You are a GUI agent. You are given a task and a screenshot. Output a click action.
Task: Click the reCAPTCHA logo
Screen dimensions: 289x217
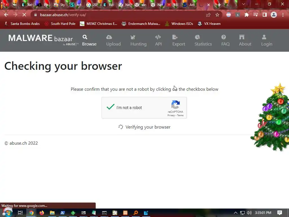176,105
